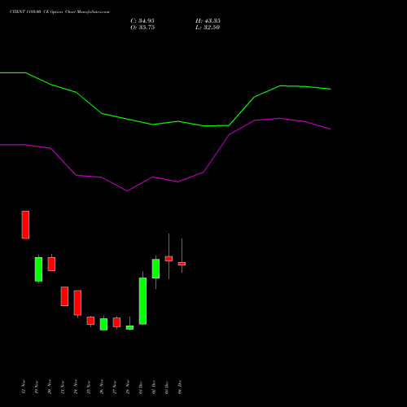Click the low value "L: 32.50"
The width and height of the screenshot is (407, 407).
pyautogui.click(x=208, y=28)
